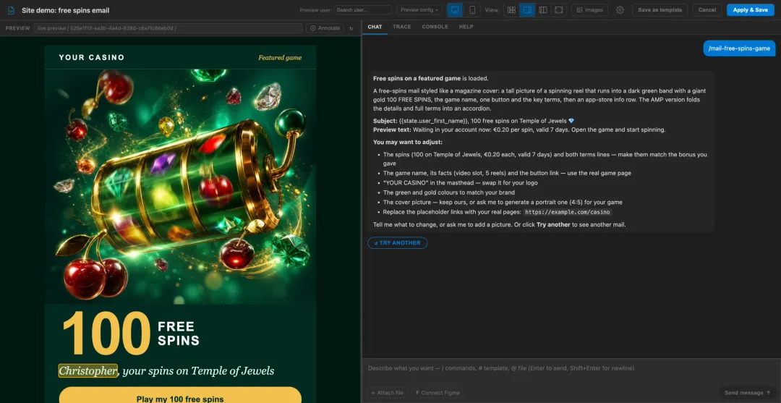Click the live preview URL field
Viewport: 781px width, 403px height.
pyautogui.click(x=168, y=28)
